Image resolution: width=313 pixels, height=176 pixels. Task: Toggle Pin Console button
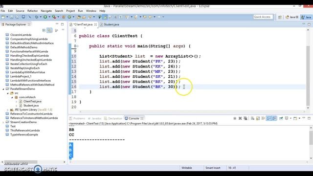pyautogui.click(x=281, y=118)
